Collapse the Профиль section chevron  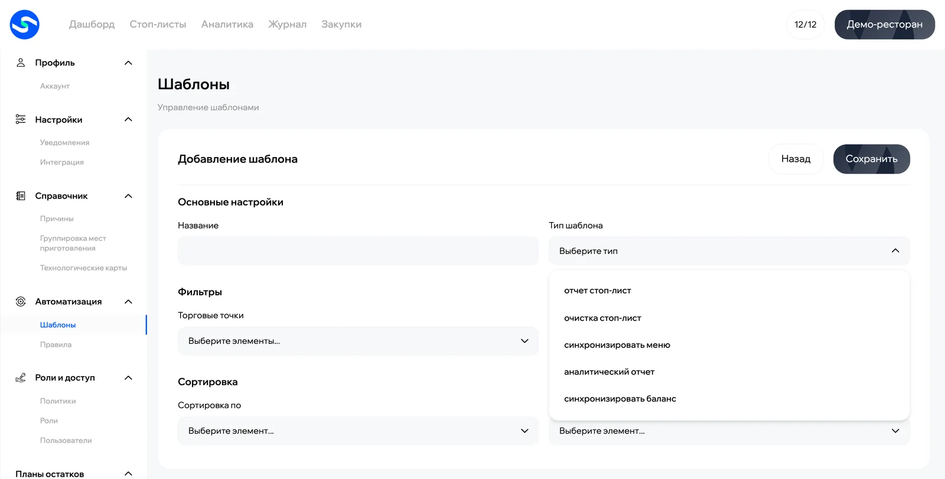[x=128, y=63]
